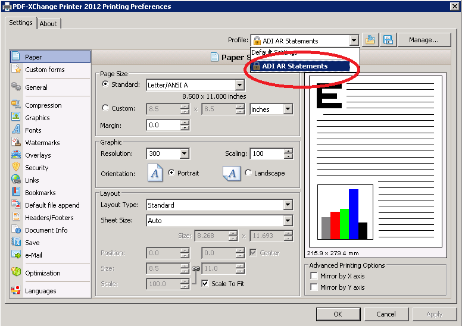Click the load profile folder icon
The height and width of the screenshot is (326, 462).
click(x=371, y=40)
